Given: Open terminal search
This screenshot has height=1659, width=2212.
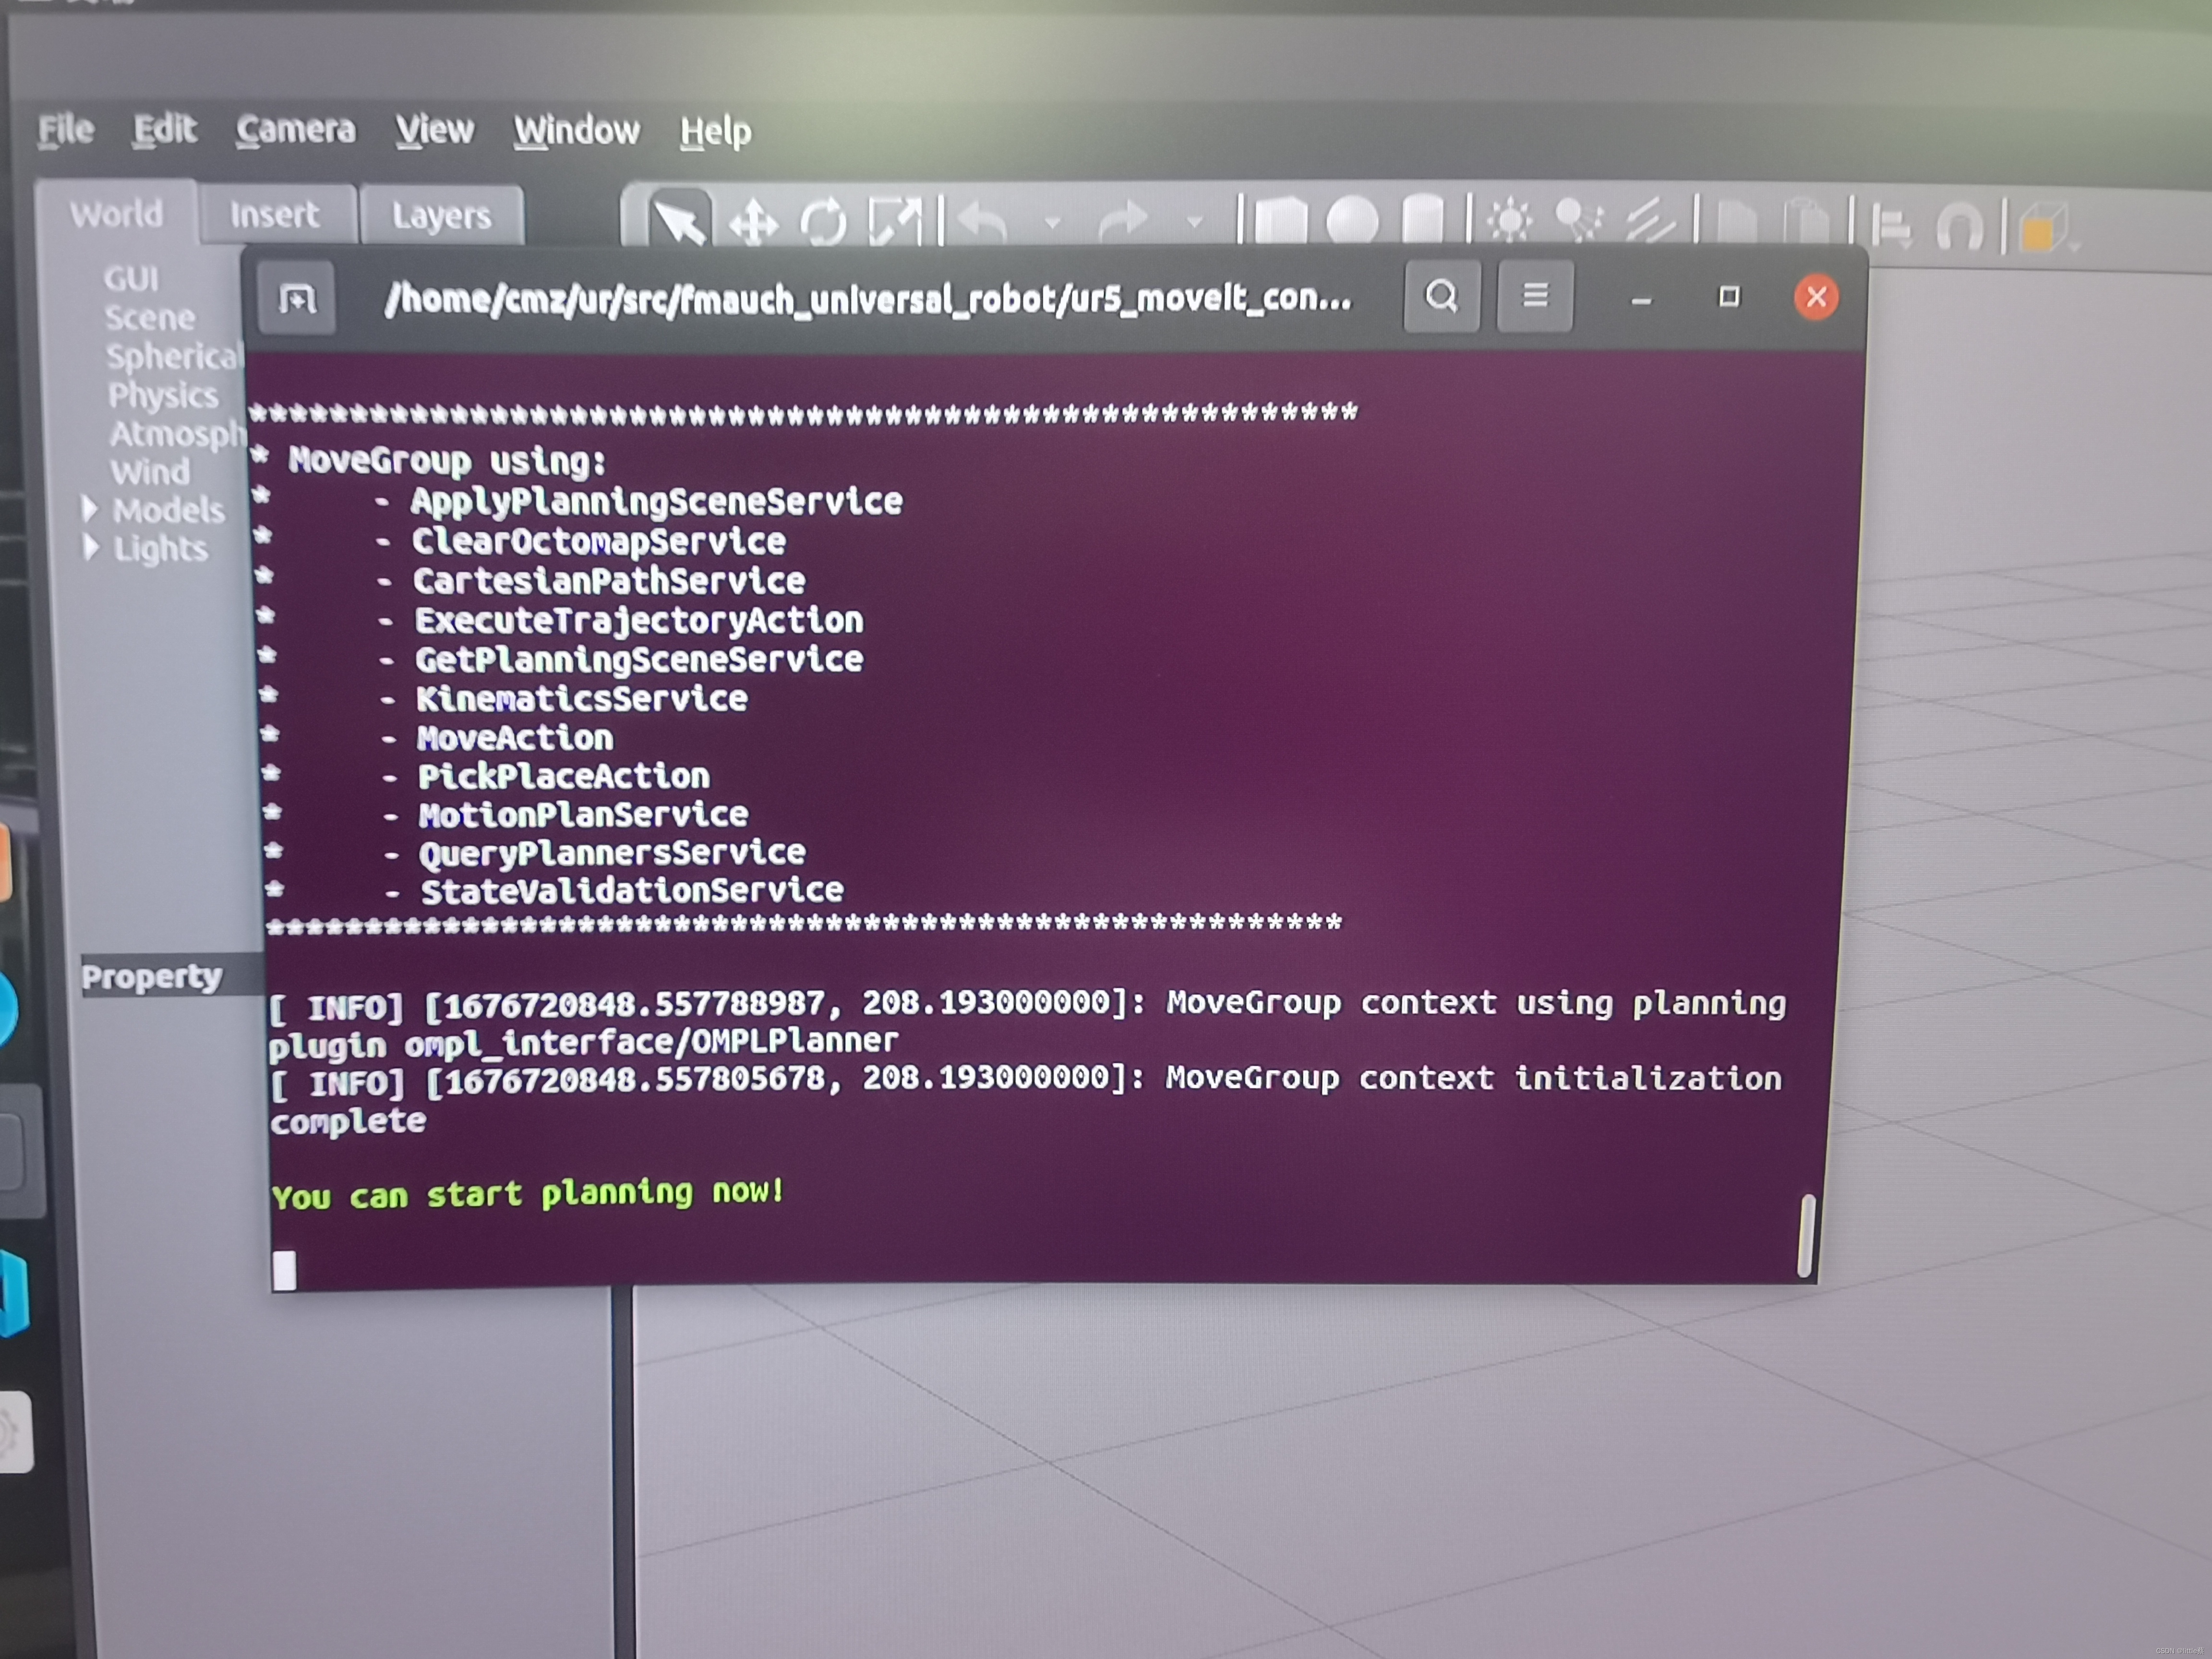Looking at the screenshot, I should click(1441, 296).
